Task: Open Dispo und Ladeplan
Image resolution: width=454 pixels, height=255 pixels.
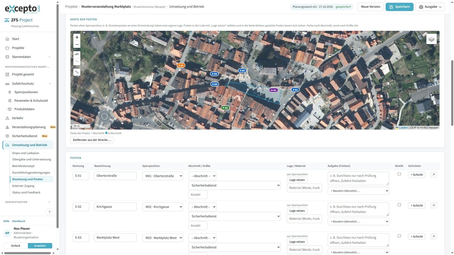Action: tap(26, 153)
